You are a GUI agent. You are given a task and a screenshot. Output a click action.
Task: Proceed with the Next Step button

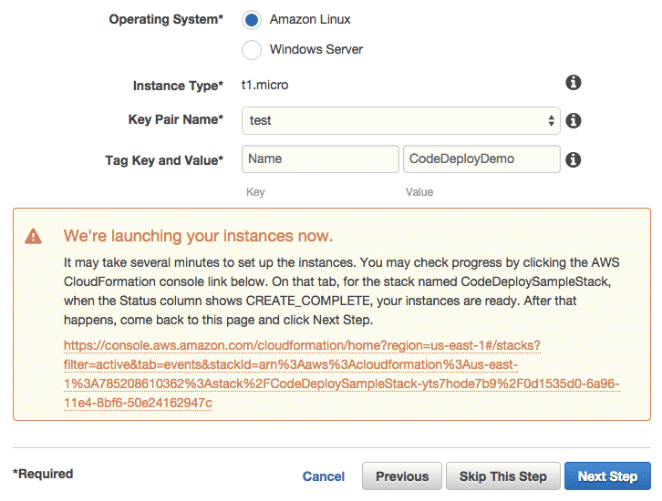click(607, 476)
